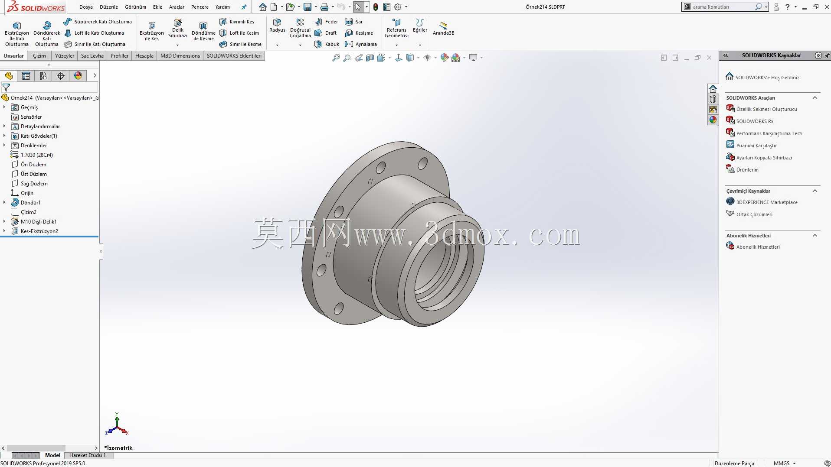Choose Sınır ile Katı Oluşturma
This screenshot has width=831, height=467.
[x=95, y=44]
